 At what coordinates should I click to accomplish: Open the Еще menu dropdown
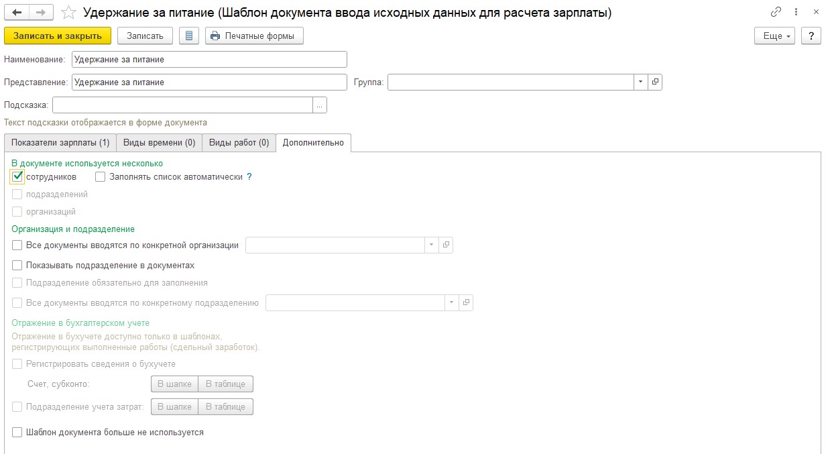pos(774,36)
